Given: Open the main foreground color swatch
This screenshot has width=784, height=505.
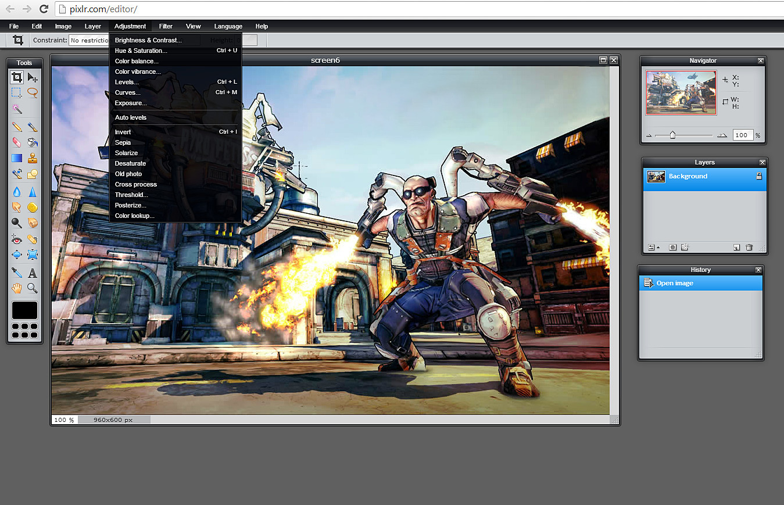Looking at the screenshot, I should pos(24,310).
